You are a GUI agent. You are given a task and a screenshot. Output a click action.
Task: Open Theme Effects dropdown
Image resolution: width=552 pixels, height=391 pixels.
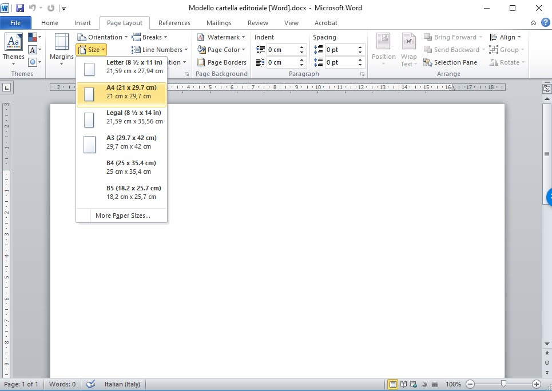[34, 62]
